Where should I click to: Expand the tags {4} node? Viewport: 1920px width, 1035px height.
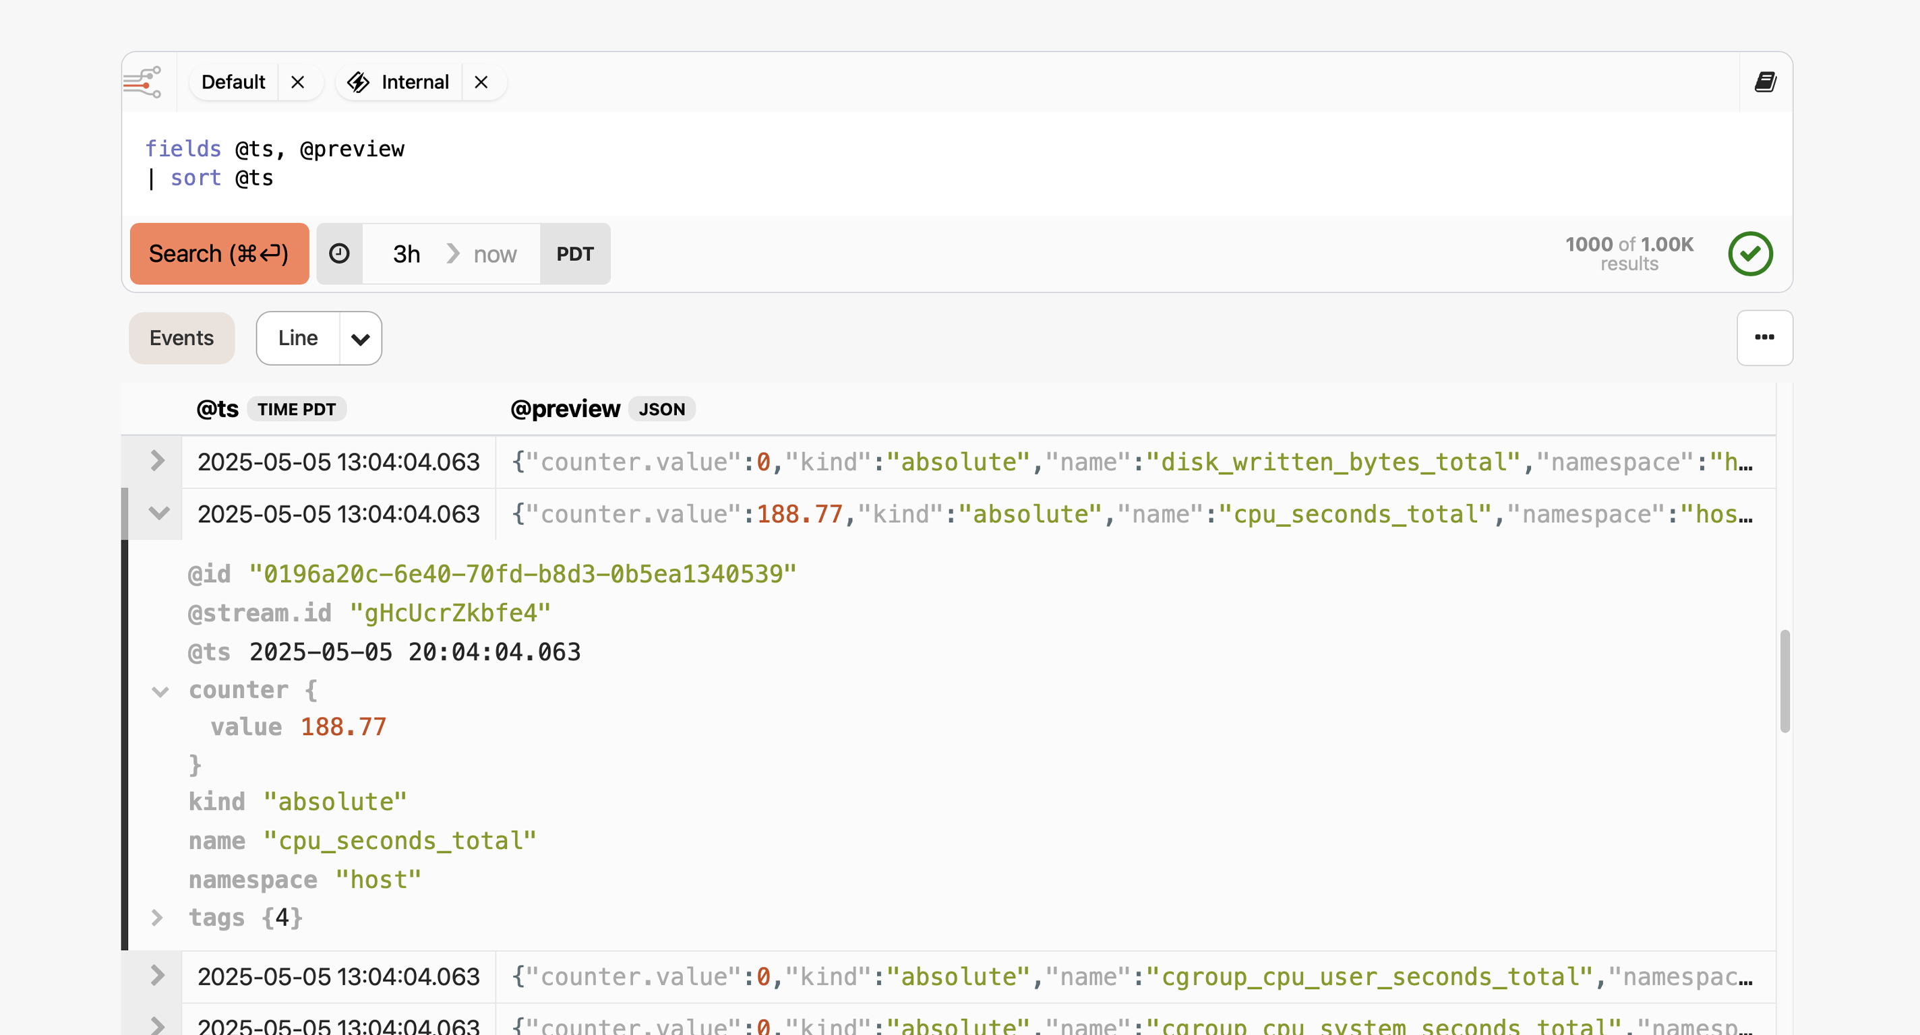(x=156, y=917)
